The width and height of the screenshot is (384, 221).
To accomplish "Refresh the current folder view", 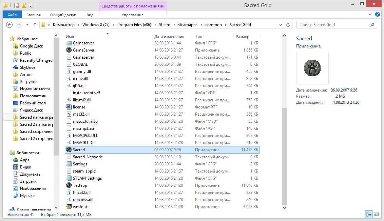I will [288, 25].
